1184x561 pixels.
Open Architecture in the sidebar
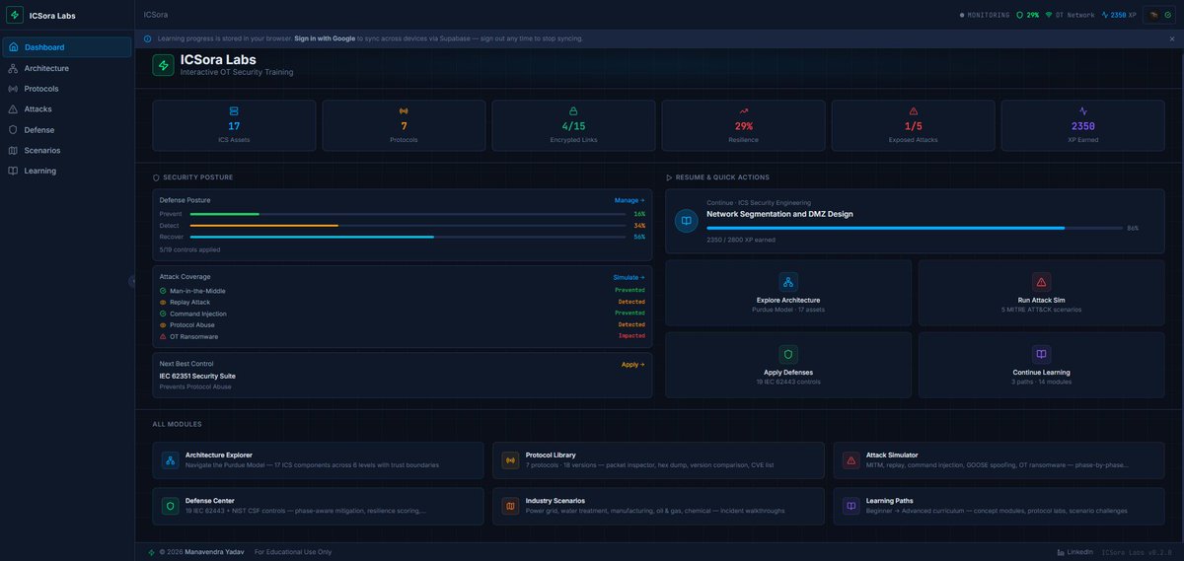point(67,68)
